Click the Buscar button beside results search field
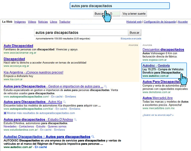The height and width of the screenshot is (151, 191). pyautogui.click(x=134, y=33)
